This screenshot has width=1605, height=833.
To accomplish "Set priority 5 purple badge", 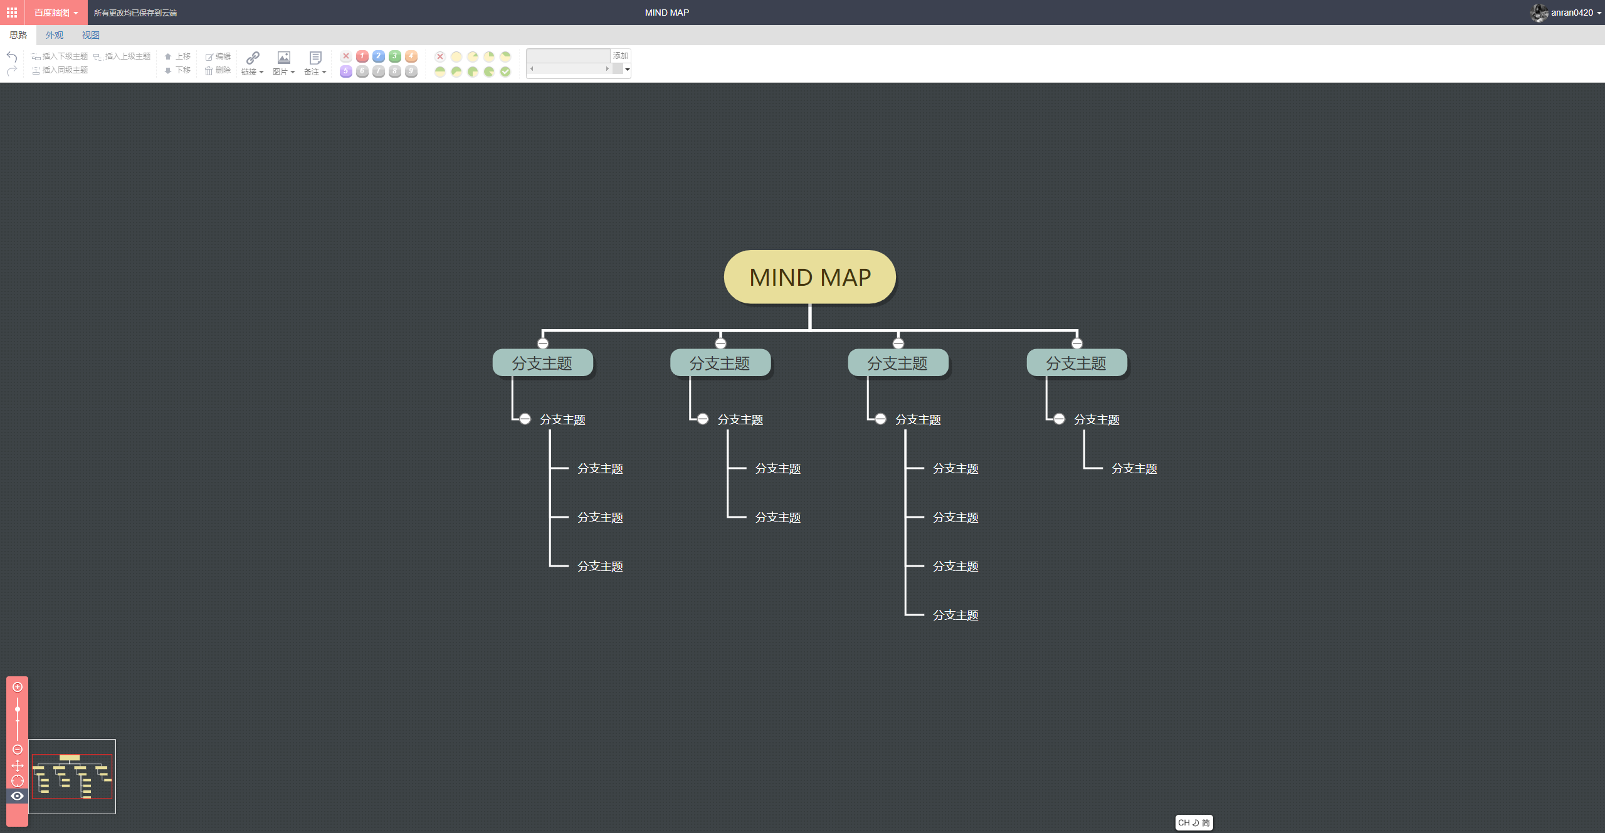I will (x=346, y=71).
